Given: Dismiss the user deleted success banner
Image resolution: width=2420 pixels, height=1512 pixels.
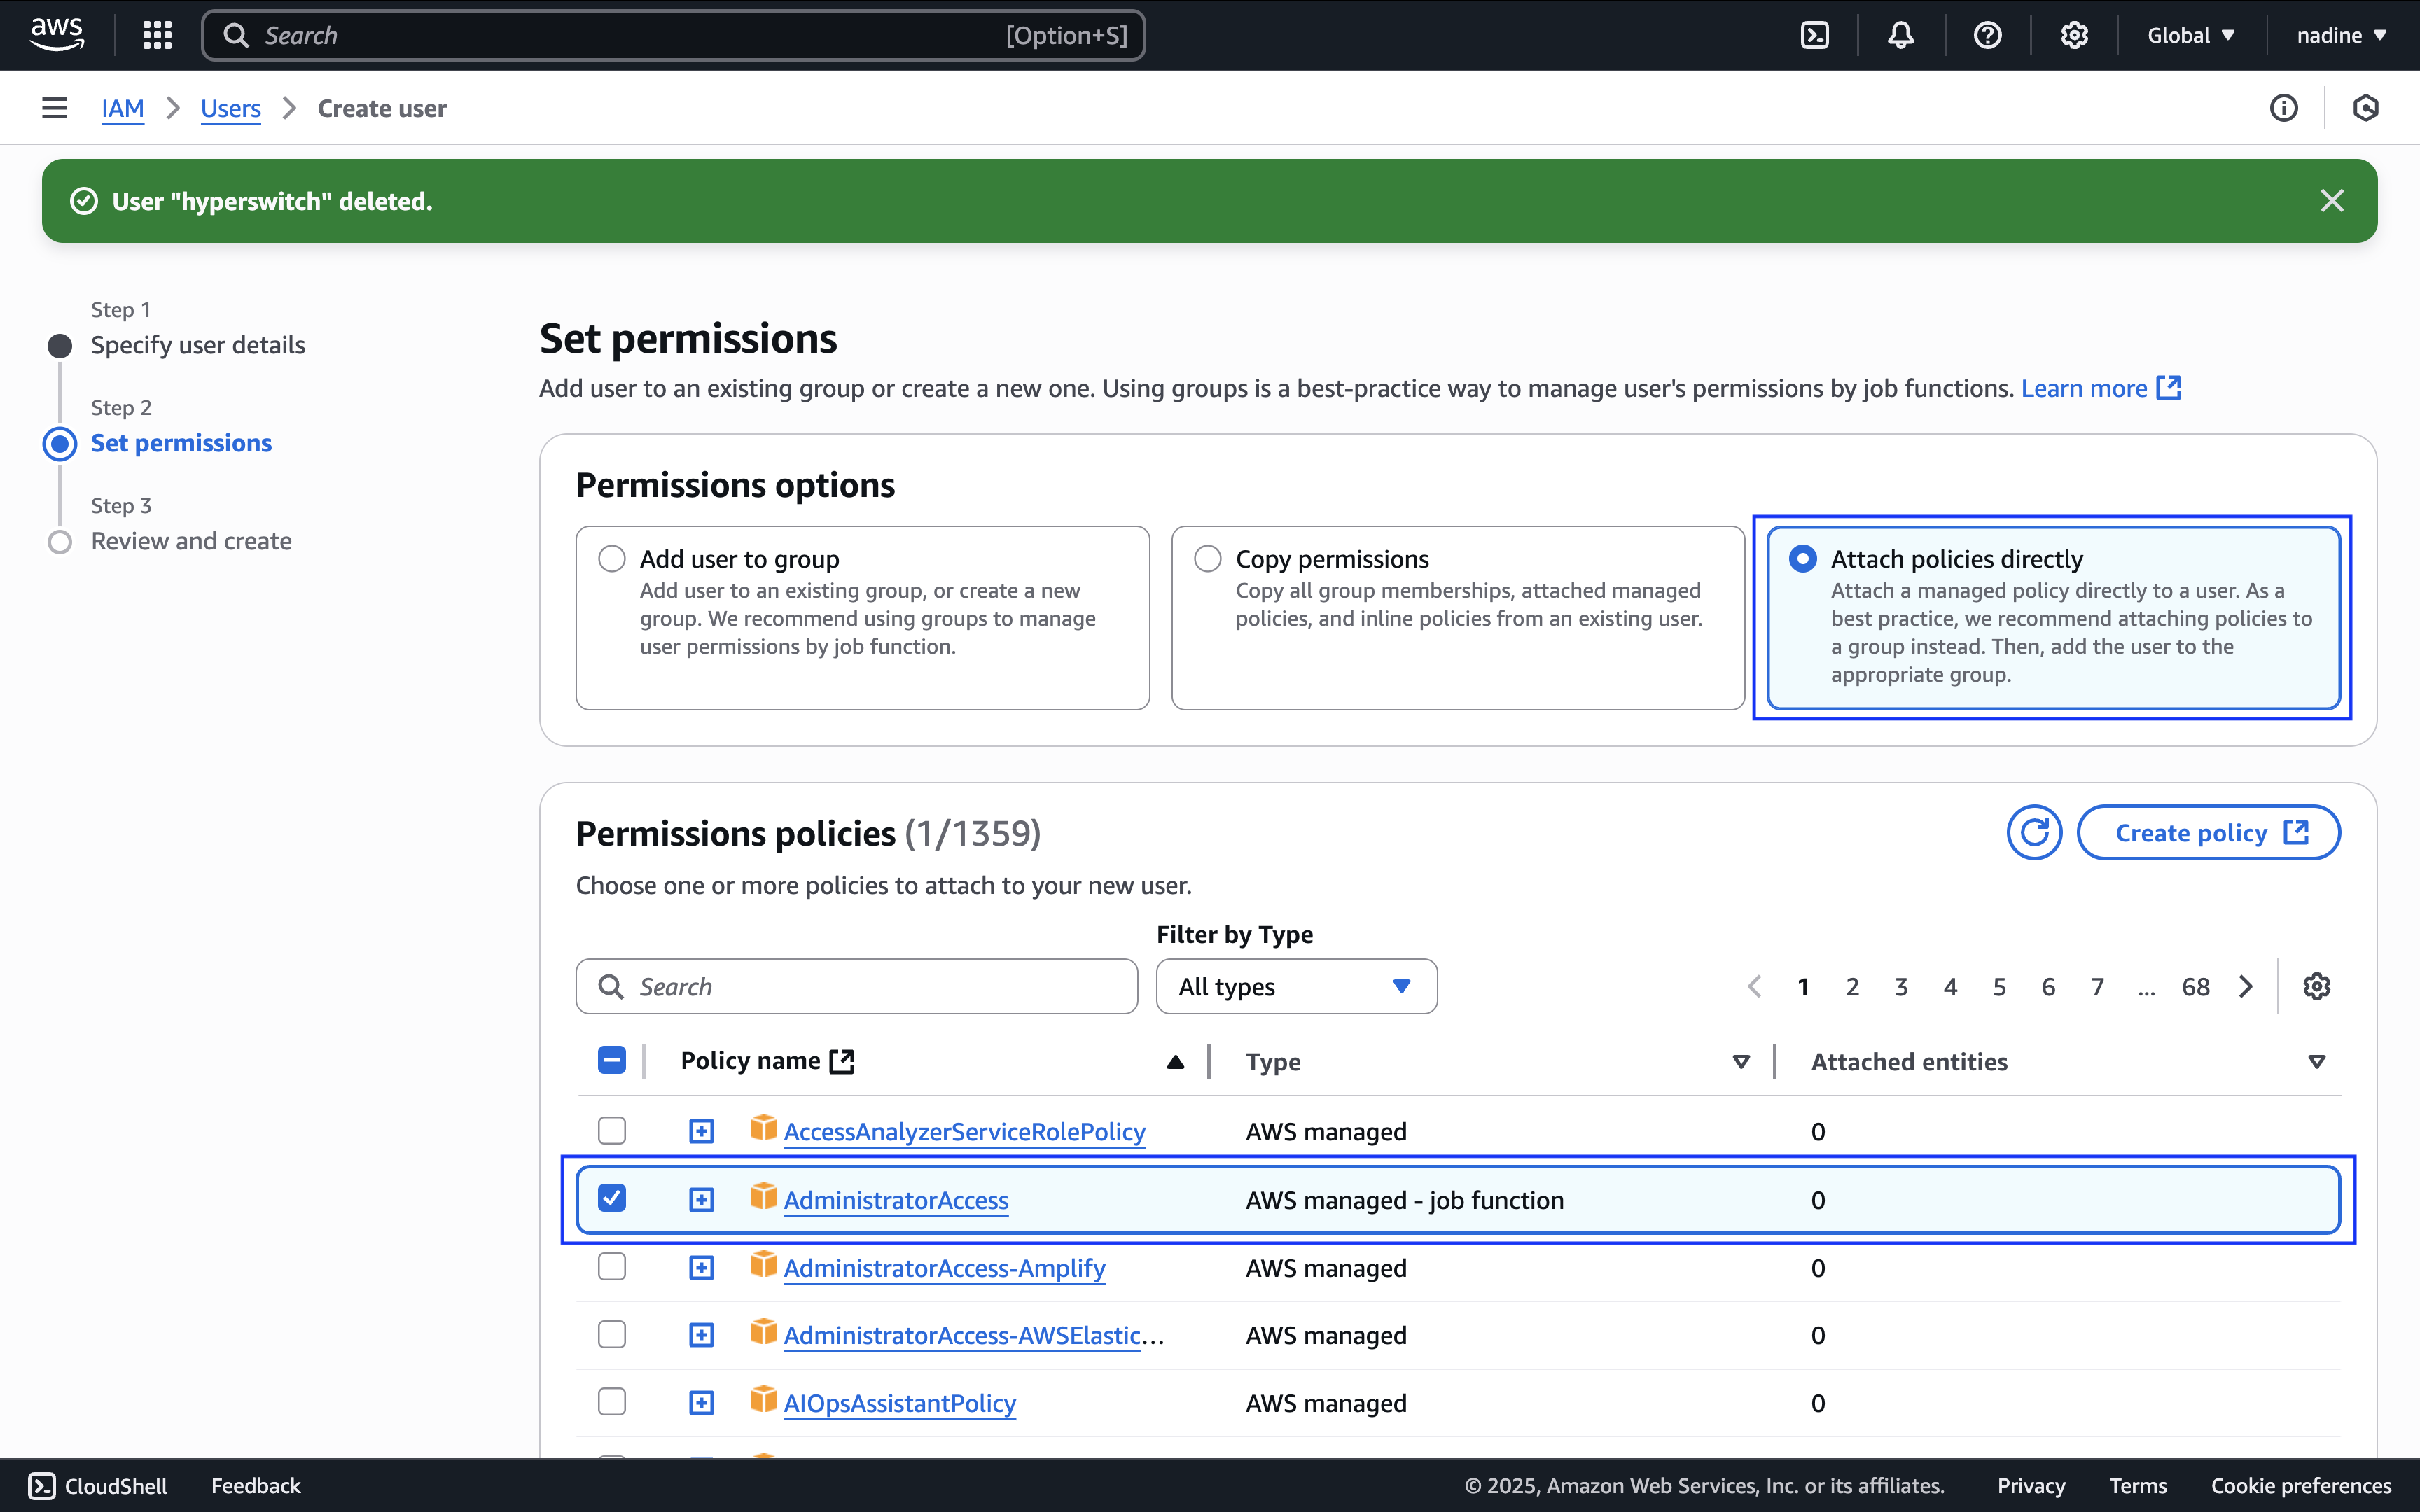Looking at the screenshot, I should (2332, 201).
